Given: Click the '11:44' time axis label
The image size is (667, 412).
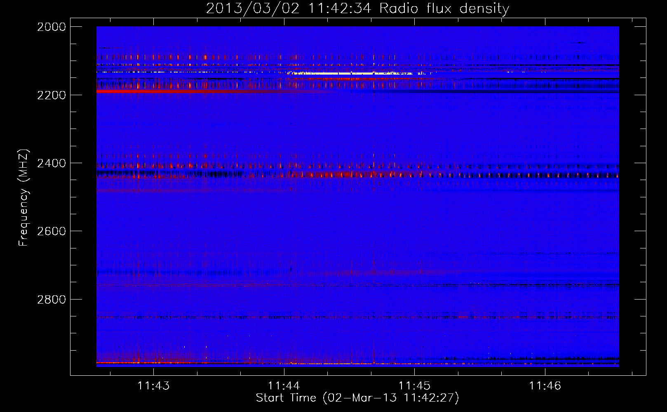Looking at the screenshot, I should 284,386.
